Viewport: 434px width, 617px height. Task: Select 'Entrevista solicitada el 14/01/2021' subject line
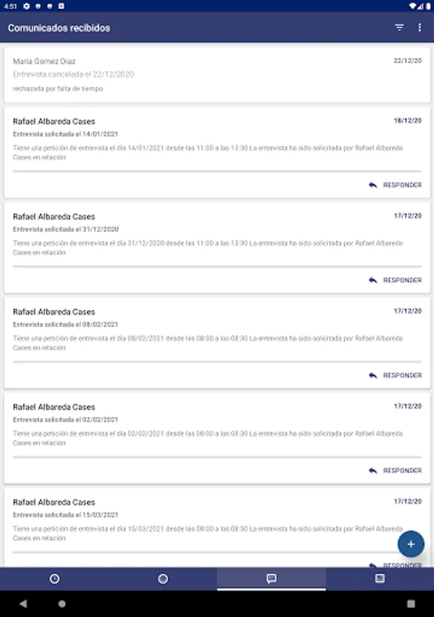click(66, 134)
